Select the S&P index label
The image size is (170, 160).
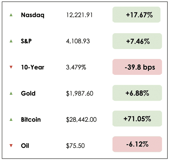[x=26, y=41]
